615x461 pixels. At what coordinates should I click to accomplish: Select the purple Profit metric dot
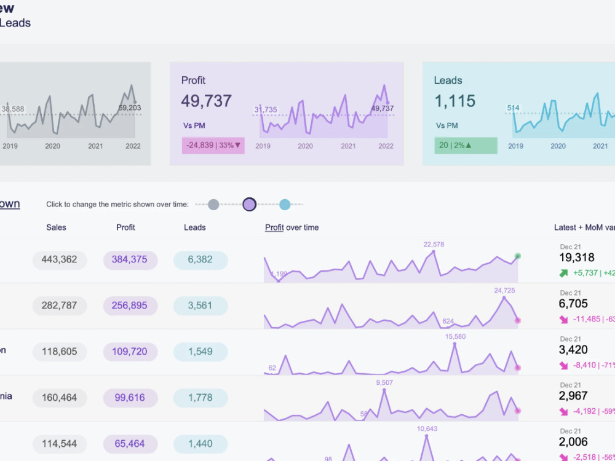click(249, 203)
